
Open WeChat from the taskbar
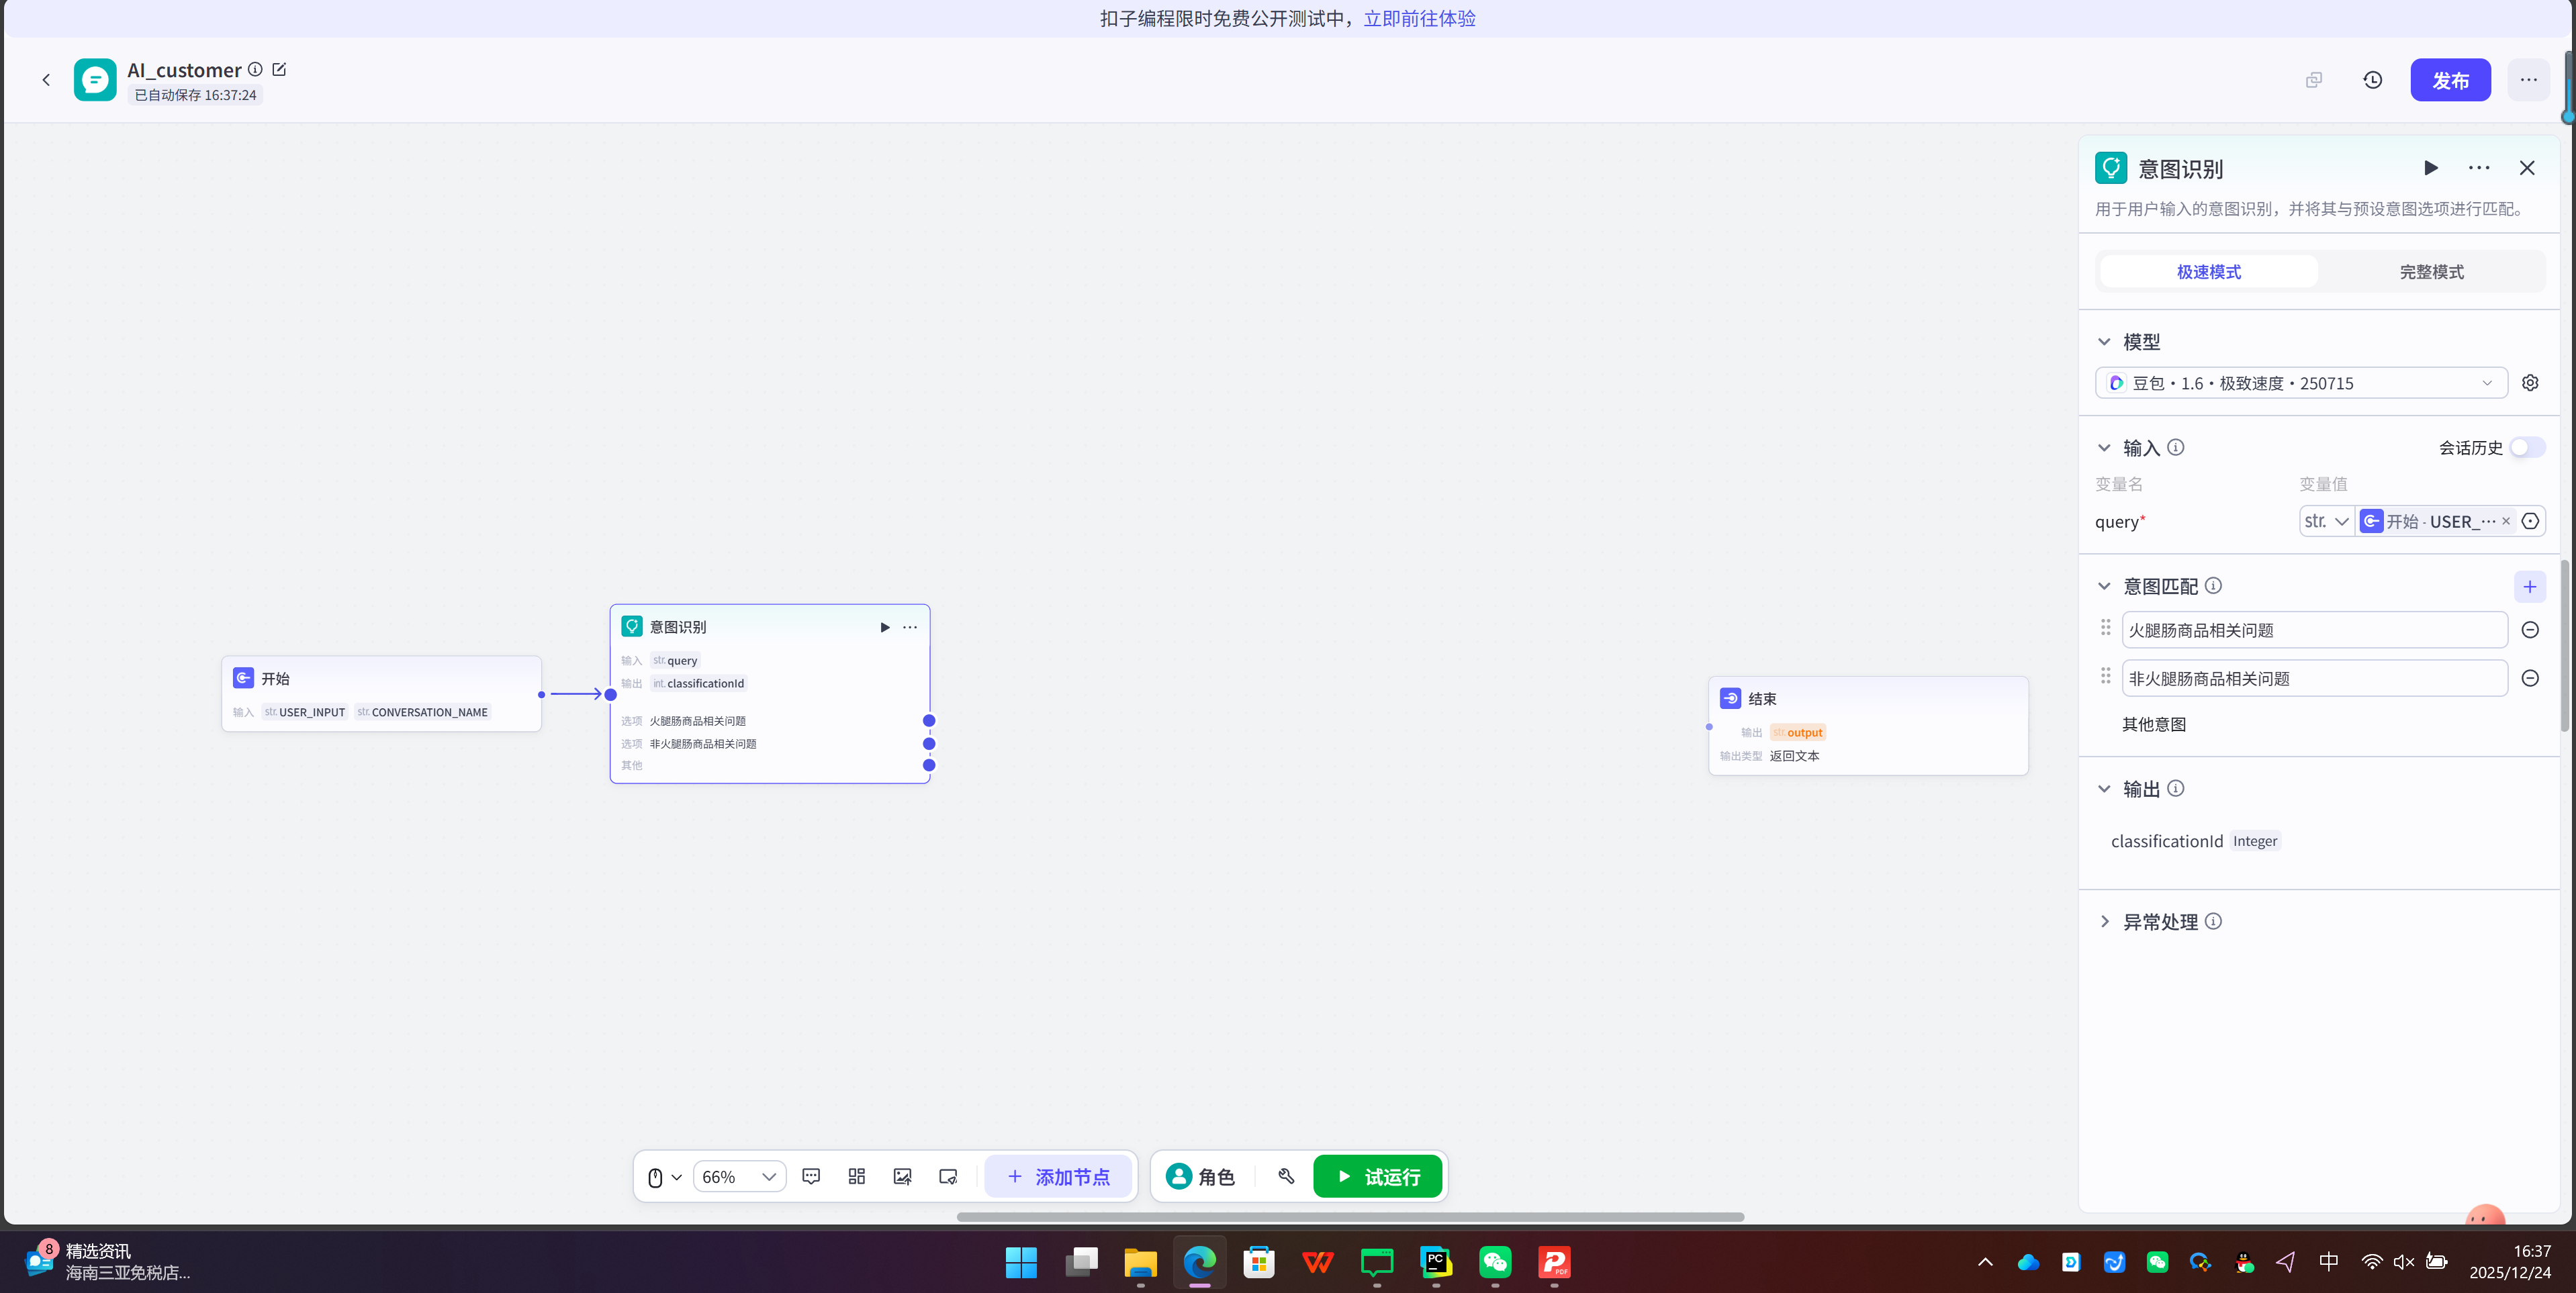coord(1495,1262)
